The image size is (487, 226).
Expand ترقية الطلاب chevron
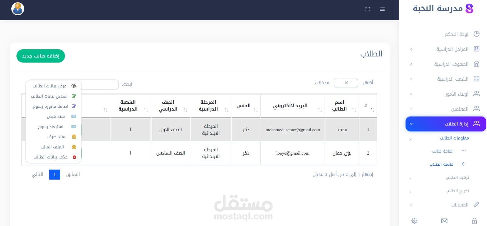coord(411,179)
